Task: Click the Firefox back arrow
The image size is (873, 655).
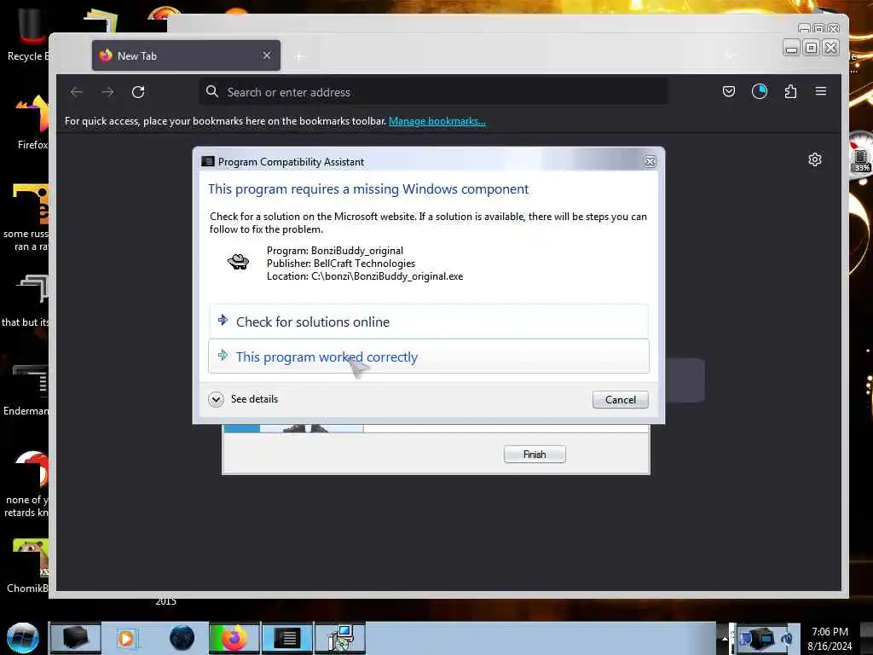Action: pyautogui.click(x=77, y=92)
